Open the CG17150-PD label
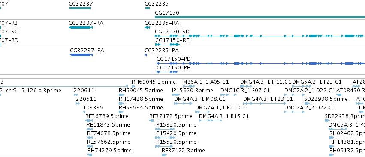The width and height of the screenshot is (365, 157). [x=174, y=59]
